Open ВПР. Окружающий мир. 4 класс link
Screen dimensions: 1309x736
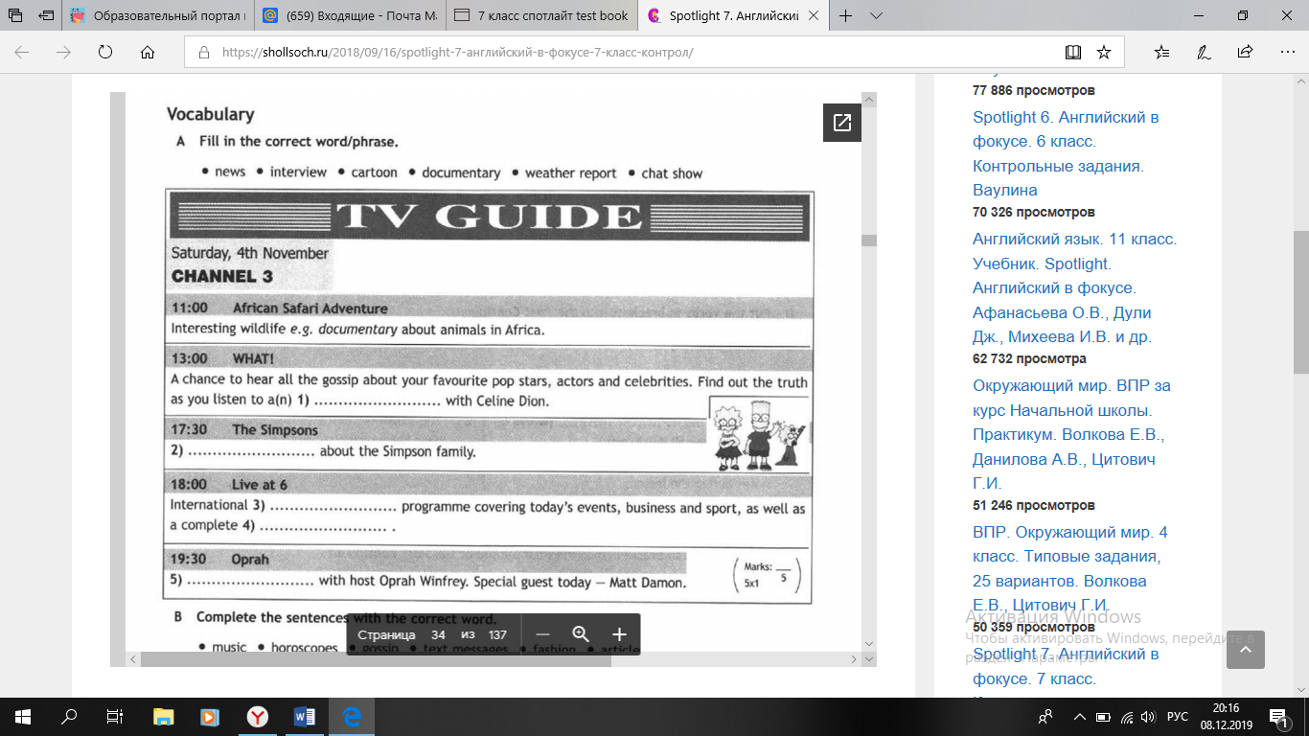[1069, 568]
